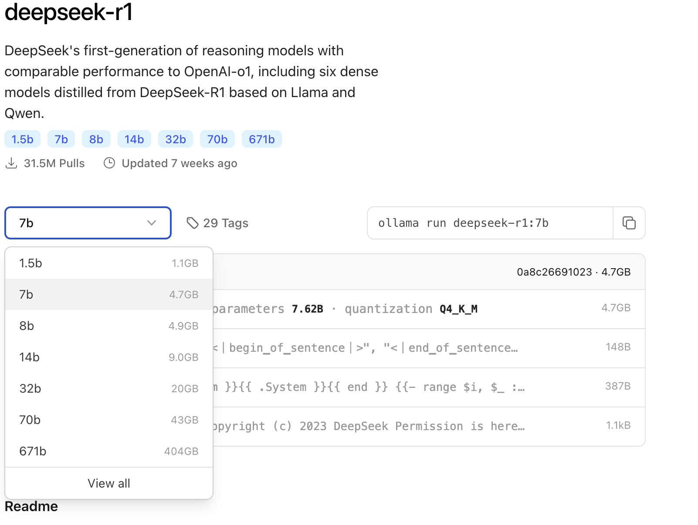Click the 1.1kB file size value
The width and height of the screenshot is (698, 525).
[x=618, y=425]
